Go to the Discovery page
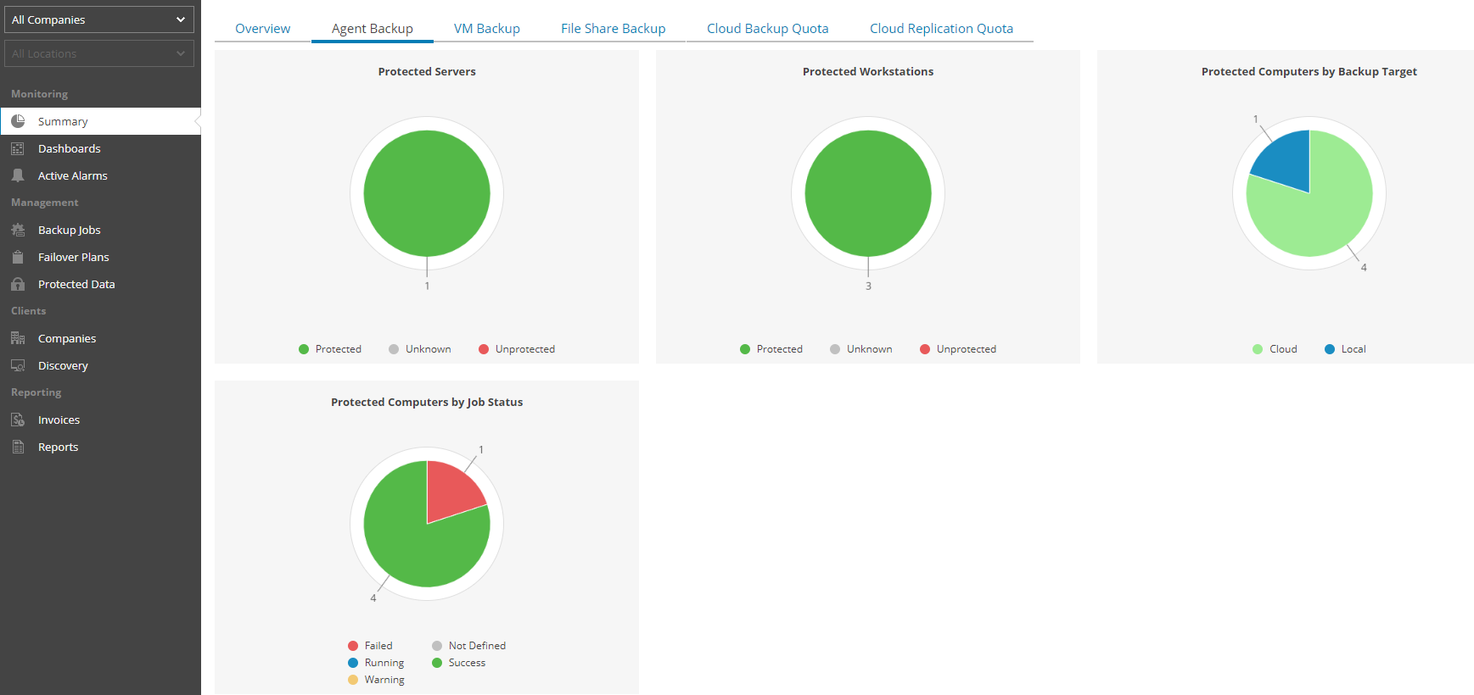This screenshot has width=1474, height=695. click(63, 365)
